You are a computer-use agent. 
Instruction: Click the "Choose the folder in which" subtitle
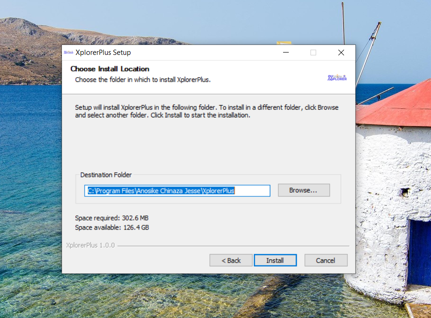coord(143,79)
